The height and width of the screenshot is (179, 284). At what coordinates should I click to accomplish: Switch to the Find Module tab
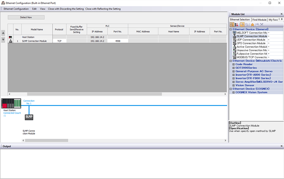(259, 20)
